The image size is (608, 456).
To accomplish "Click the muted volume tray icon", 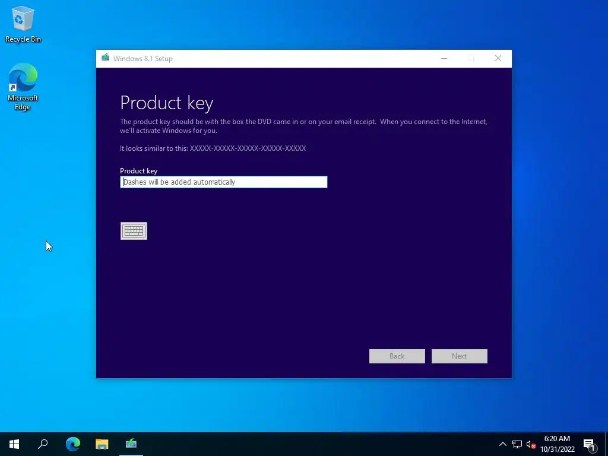I will coord(531,444).
